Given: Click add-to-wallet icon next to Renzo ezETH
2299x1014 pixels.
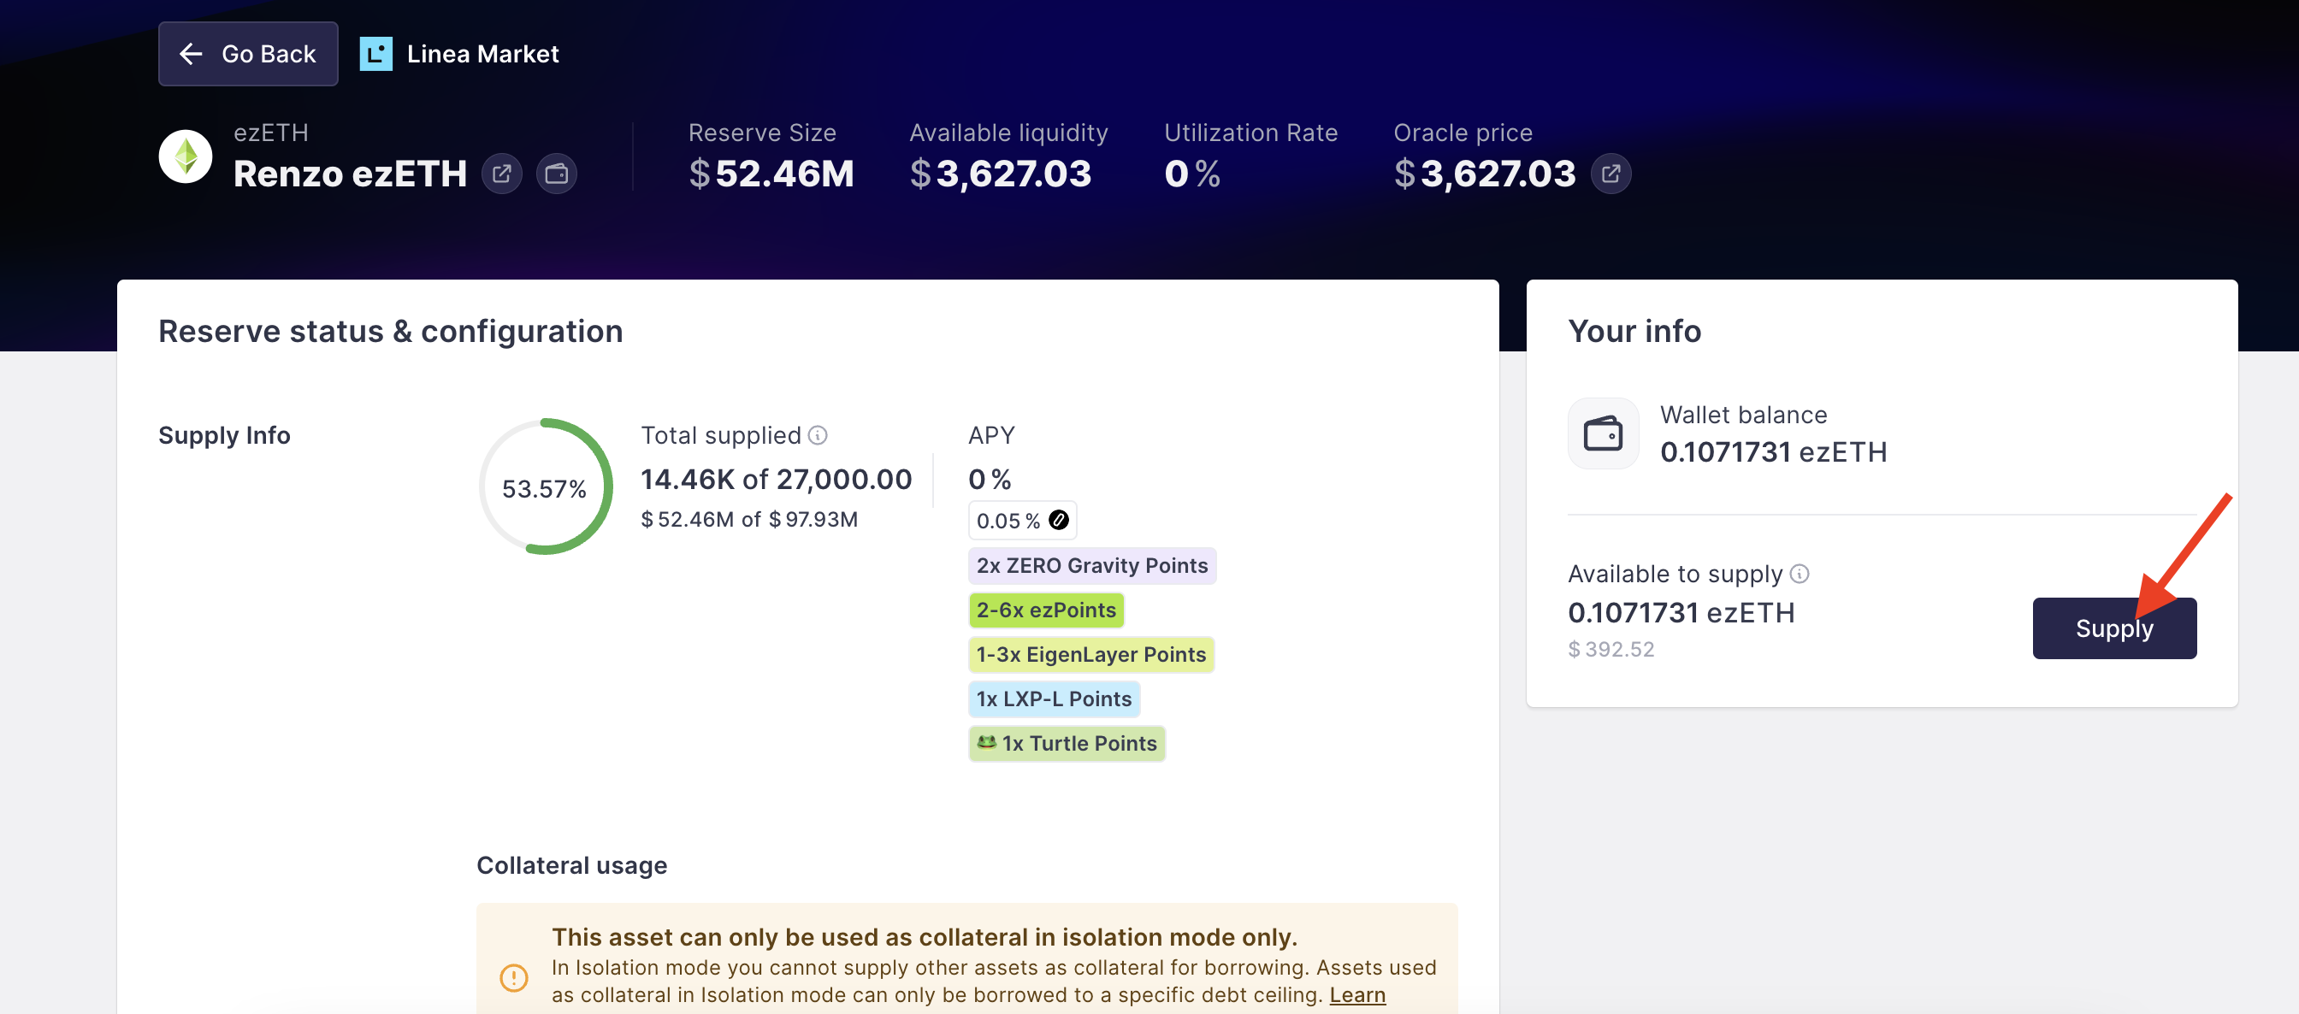Looking at the screenshot, I should click(556, 173).
